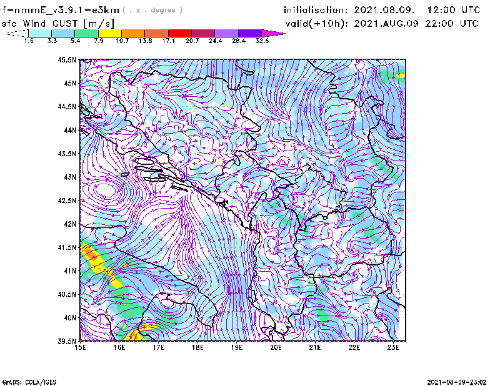The height and width of the screenshot is (386, 500).
Task: Click the colorbar value label 1.6
Action: click(x=29, y=41)
